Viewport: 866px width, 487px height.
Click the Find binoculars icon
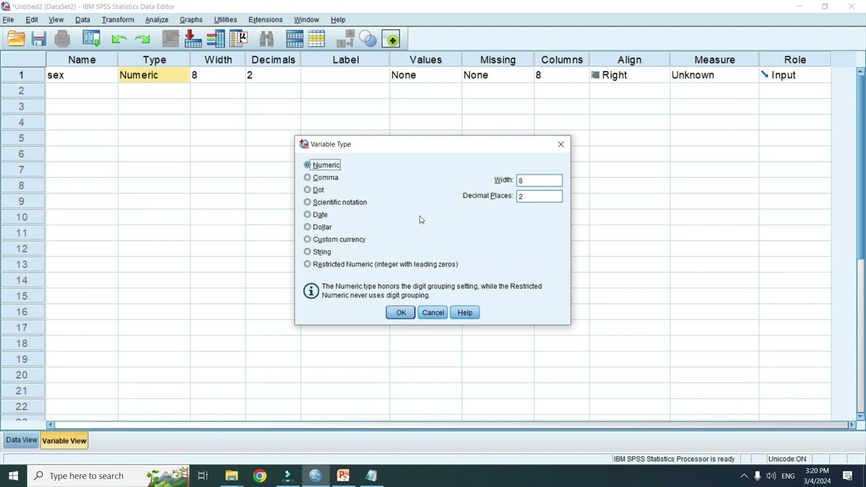coord(267,39)
